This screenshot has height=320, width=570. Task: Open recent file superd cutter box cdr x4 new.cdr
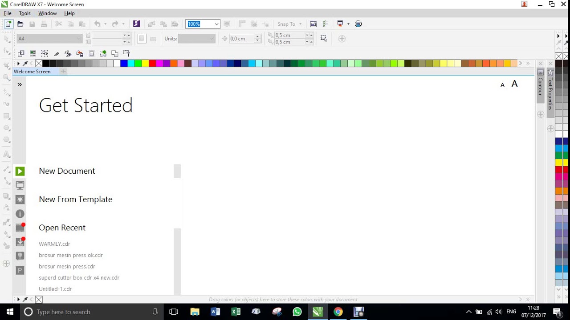pos(79,278)
